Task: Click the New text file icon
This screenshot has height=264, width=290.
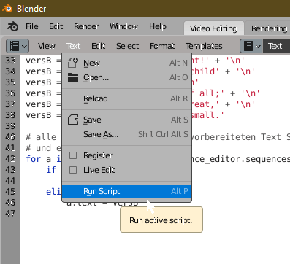Action: point(73,63)
